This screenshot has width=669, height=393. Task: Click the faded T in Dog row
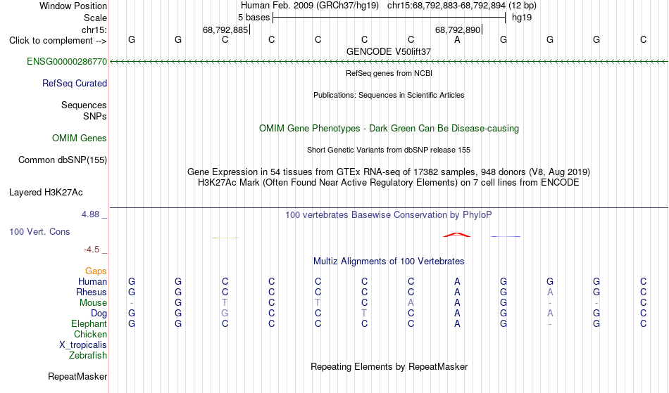click(364, 314)
